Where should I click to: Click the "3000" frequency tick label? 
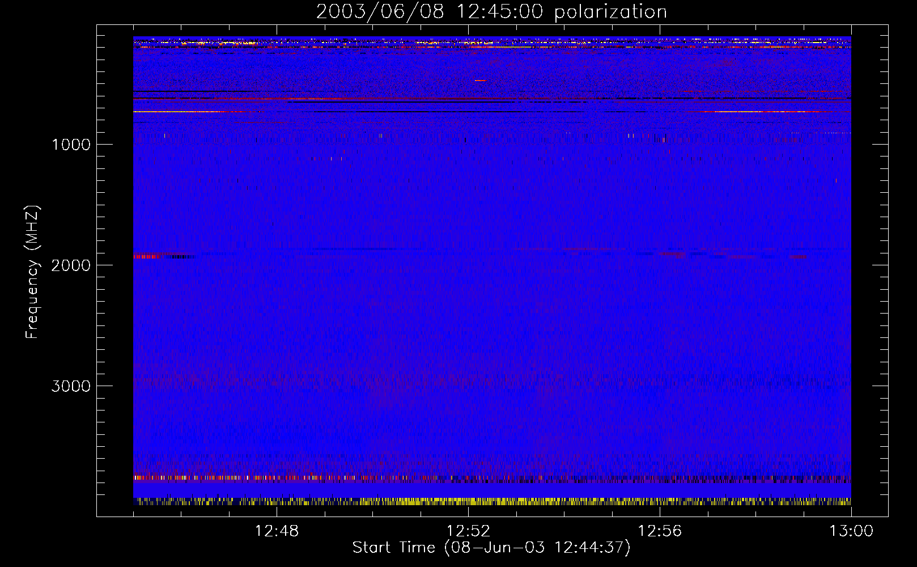point(71,386)
